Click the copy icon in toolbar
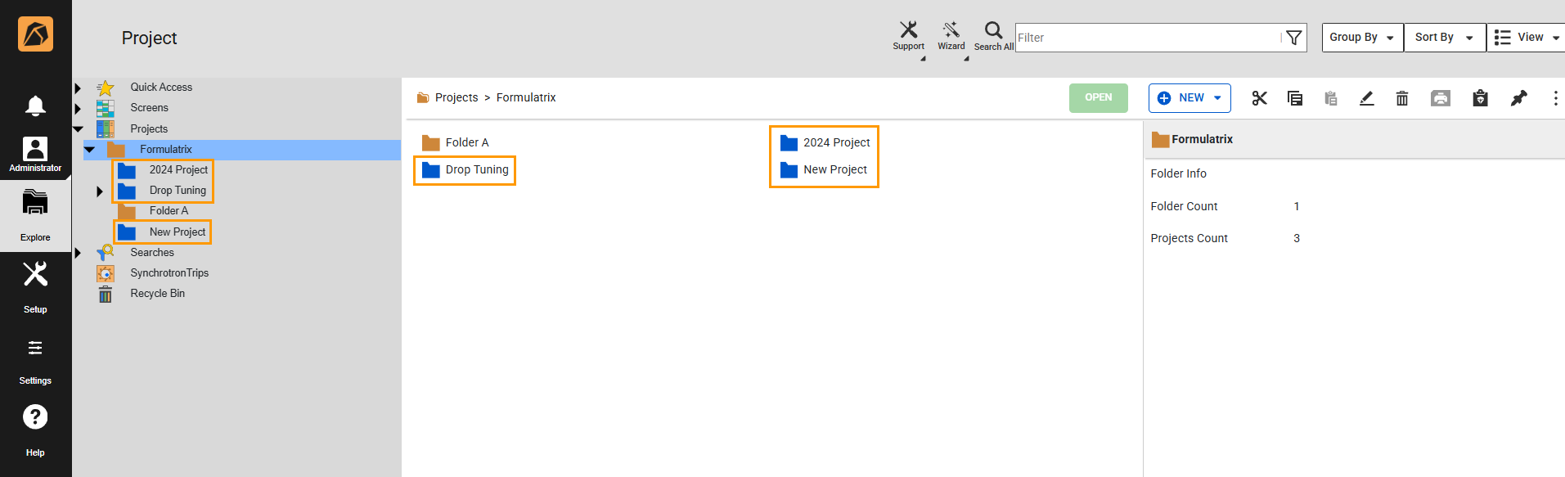Viewport: 1565px width, 477px height. [x=1294, y=98]
